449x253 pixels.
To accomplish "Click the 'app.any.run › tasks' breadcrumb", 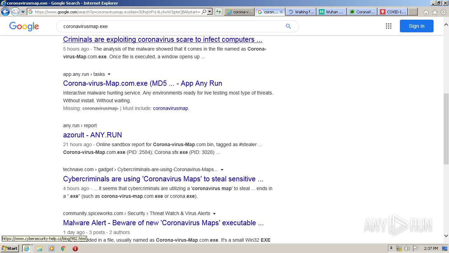I will point(84,74).
